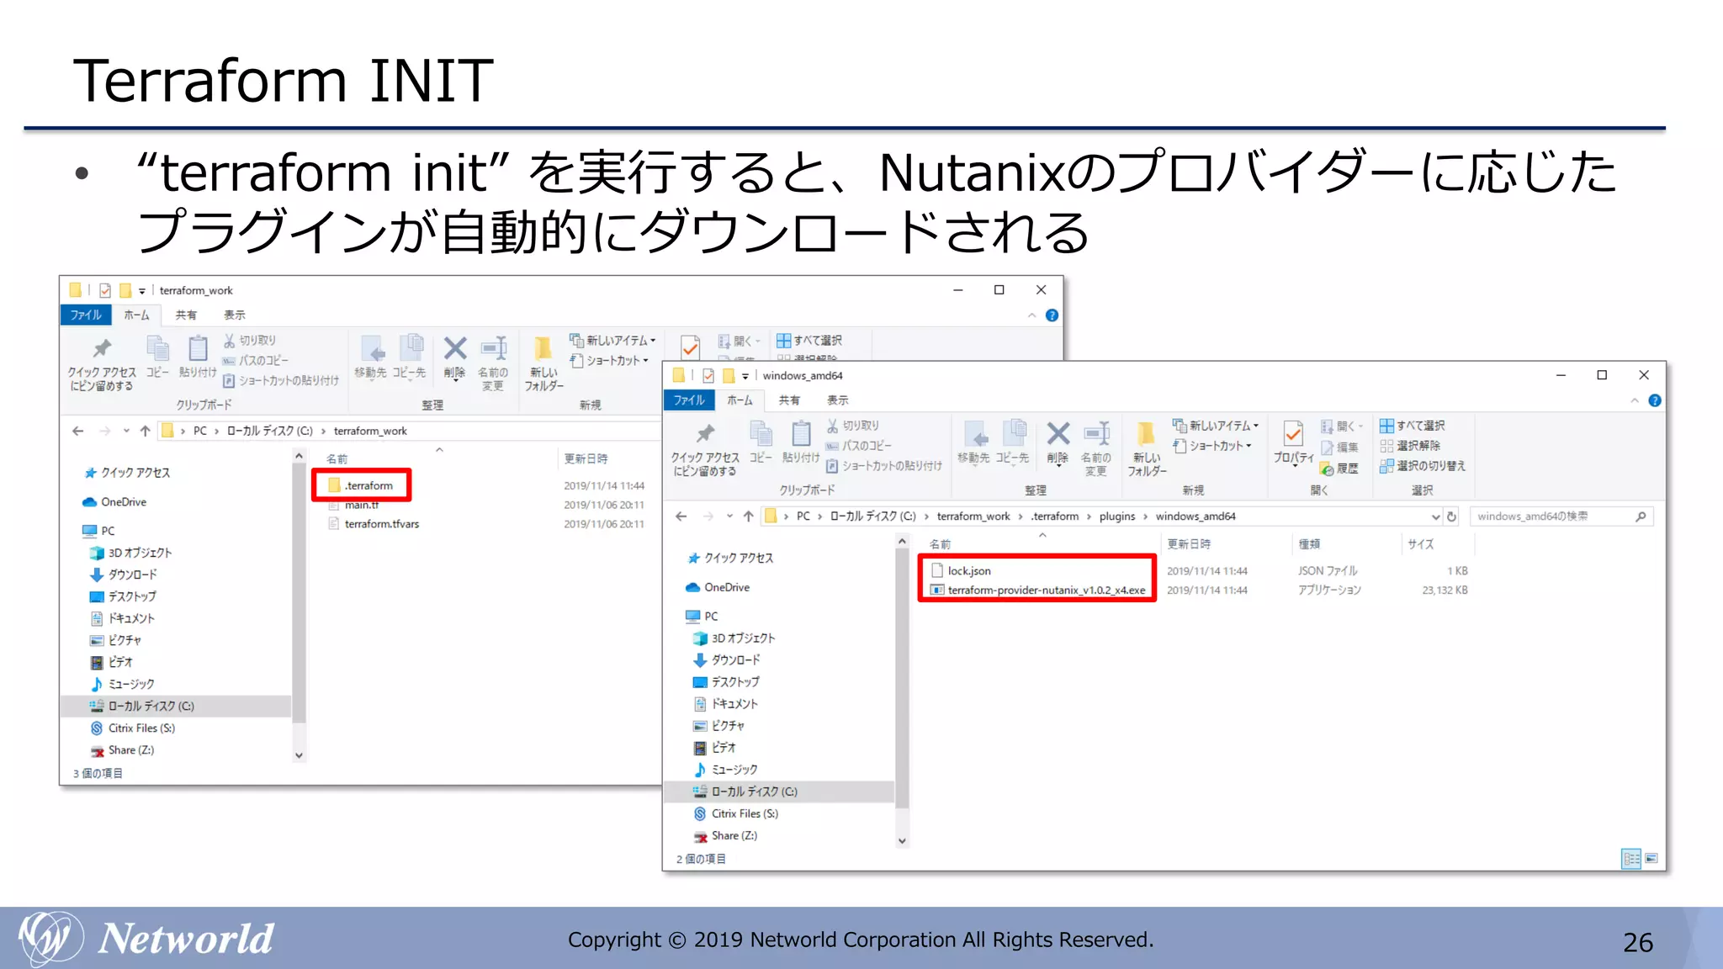Click Paste icon in windows_amd64 ribbon
1723x969 pixels.
click(801, 442)
